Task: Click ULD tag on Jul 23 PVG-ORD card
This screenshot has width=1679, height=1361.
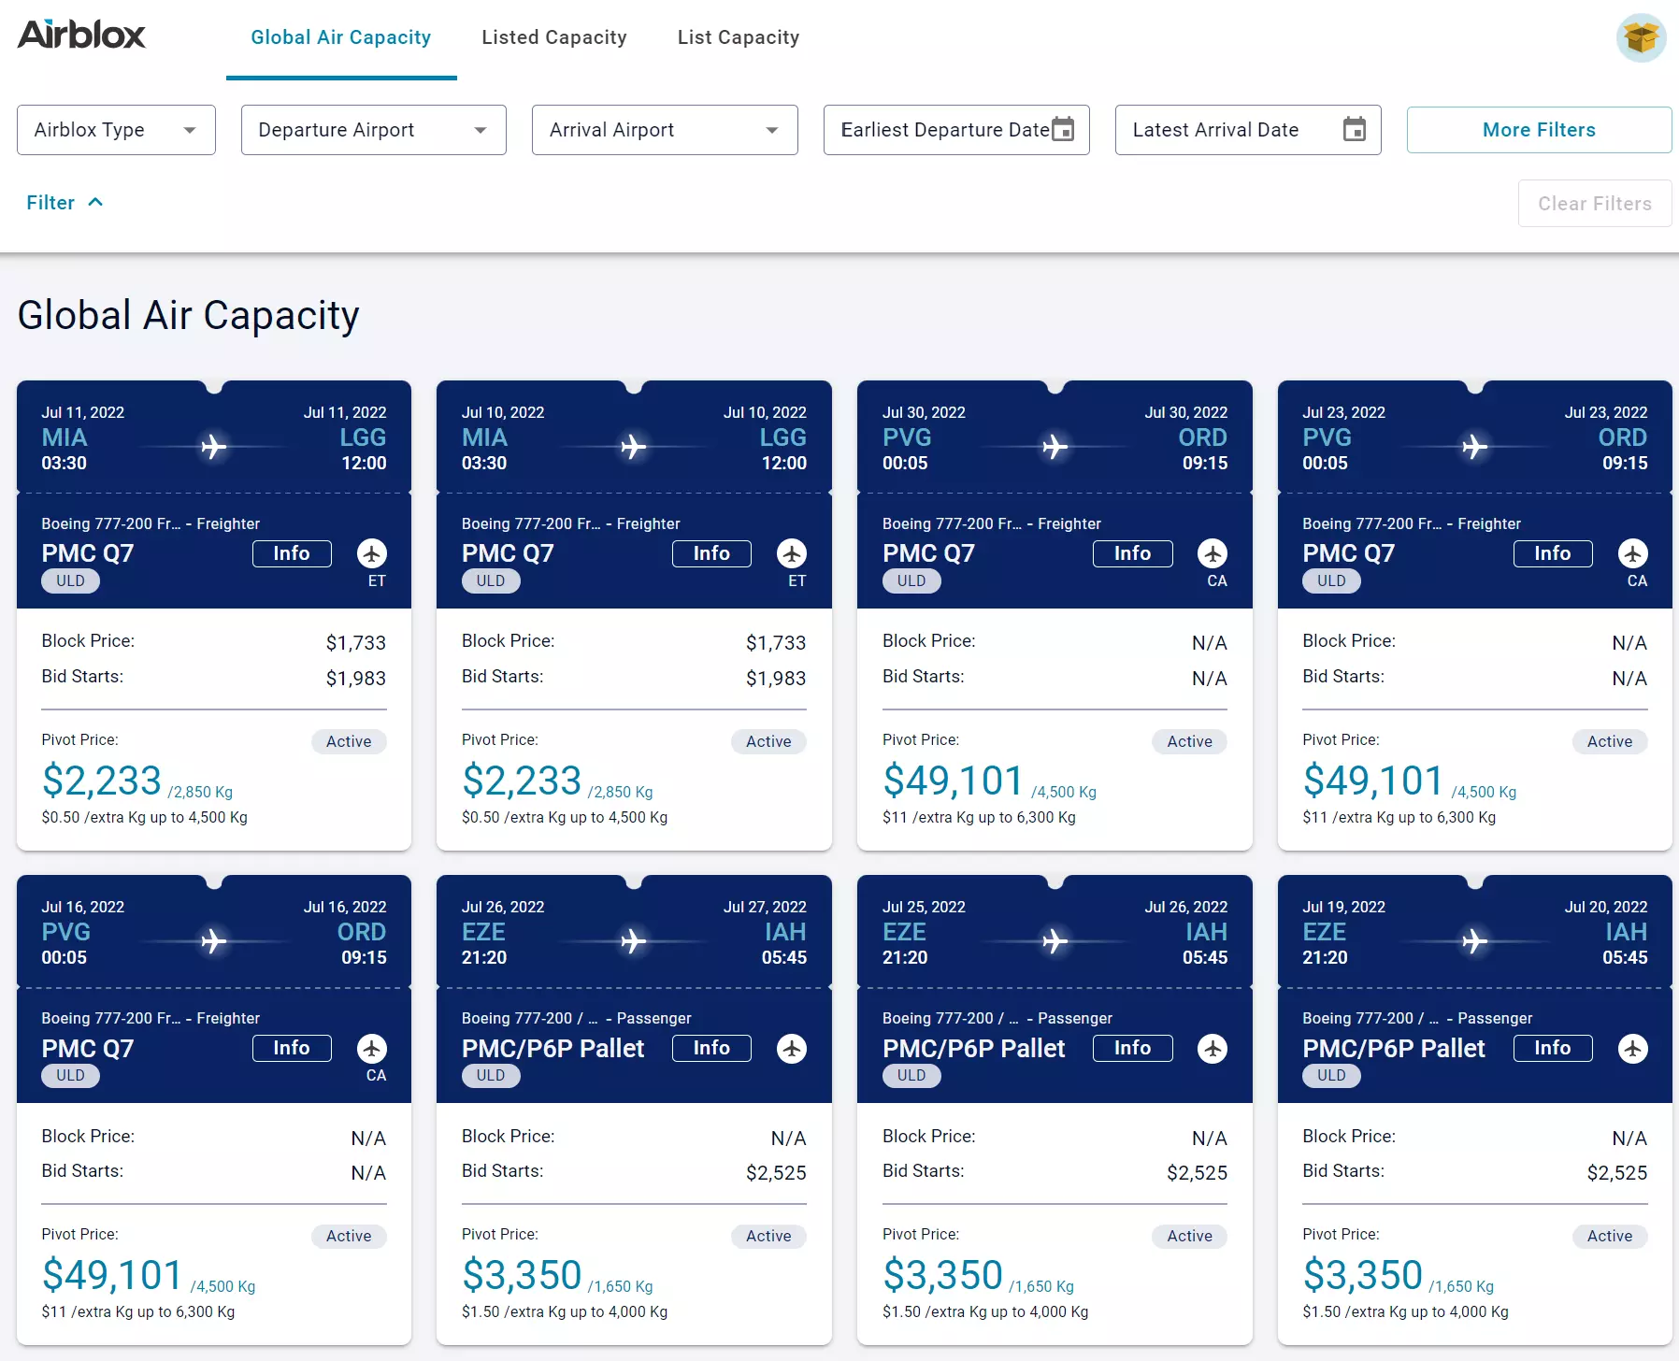Action: 1330,580
